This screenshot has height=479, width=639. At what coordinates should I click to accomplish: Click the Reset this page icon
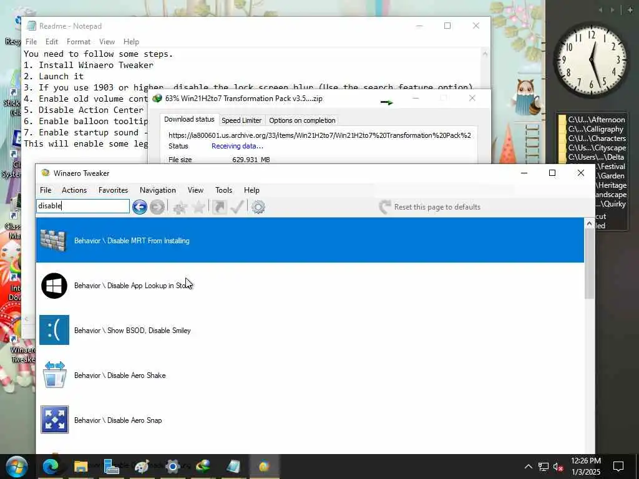(x=384, y=207)
